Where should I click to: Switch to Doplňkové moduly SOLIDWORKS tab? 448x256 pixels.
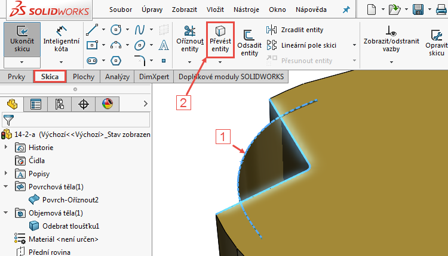pyautogui.click(x=231, y=77)
